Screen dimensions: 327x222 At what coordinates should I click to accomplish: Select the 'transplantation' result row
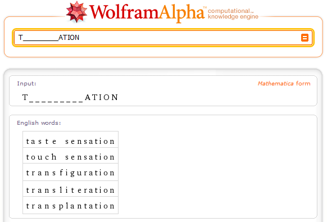click(70, 205)
